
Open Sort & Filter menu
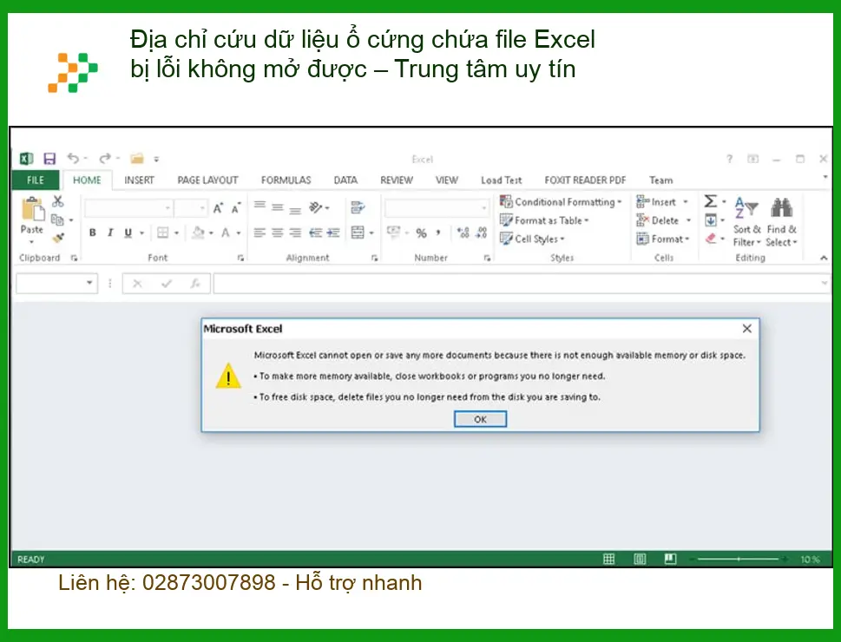coord(746,221)
